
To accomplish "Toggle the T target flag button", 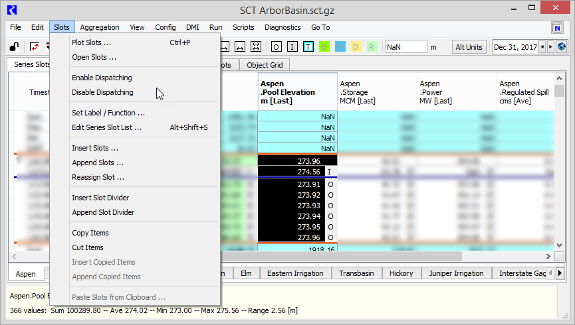I will 308,47.
